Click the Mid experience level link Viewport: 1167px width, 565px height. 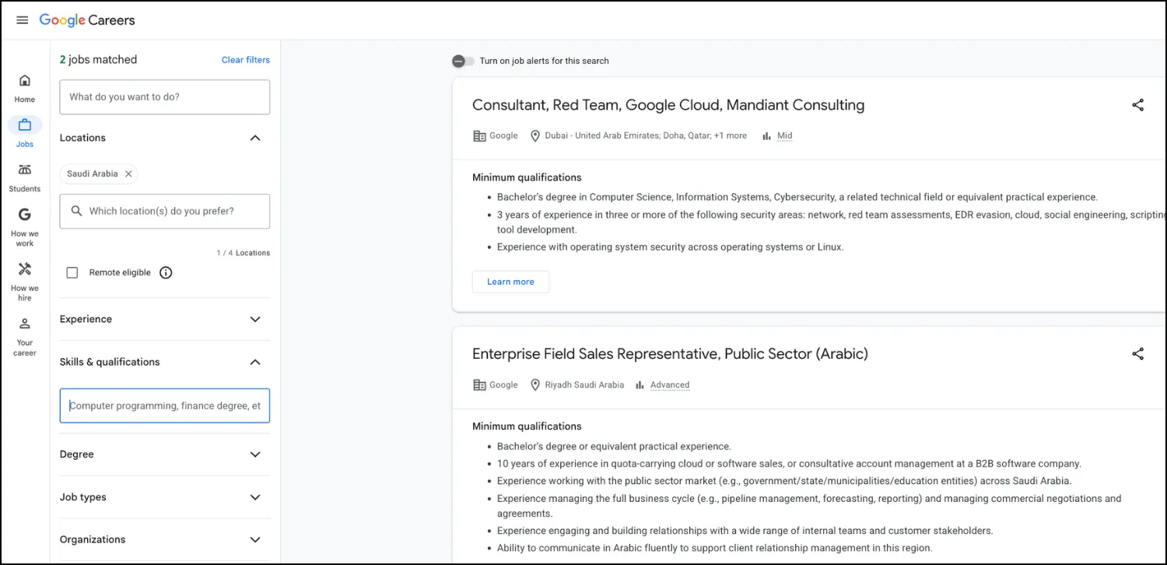[x=784, y=135]
